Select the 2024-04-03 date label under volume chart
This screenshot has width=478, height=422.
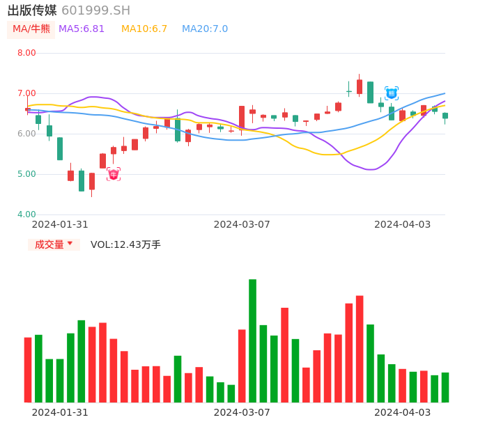(402, 412)
